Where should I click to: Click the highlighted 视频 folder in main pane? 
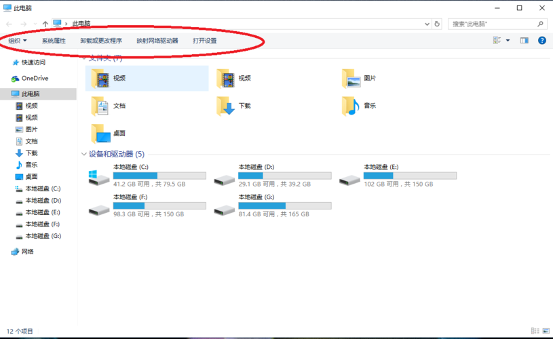click(147, 78)
